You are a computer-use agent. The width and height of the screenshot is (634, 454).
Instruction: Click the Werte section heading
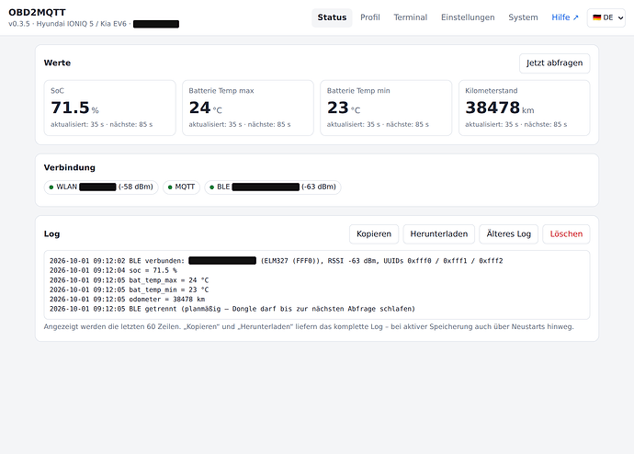[x=57, y=63]
